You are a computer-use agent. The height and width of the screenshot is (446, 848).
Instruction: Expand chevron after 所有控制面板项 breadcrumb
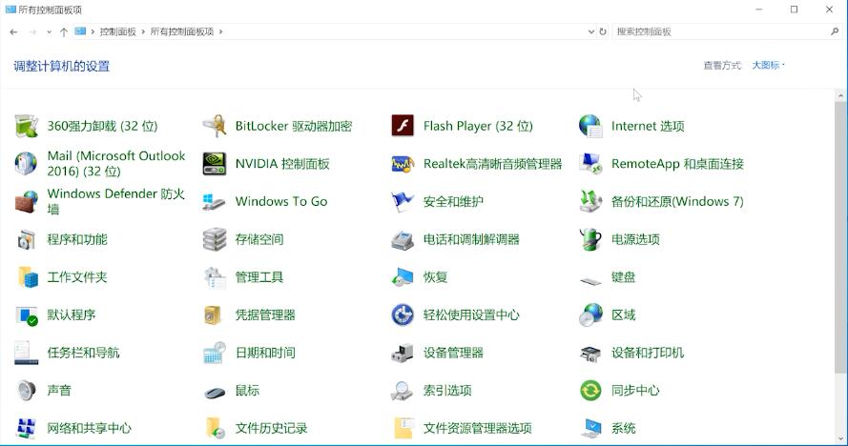tap(220, 31)
